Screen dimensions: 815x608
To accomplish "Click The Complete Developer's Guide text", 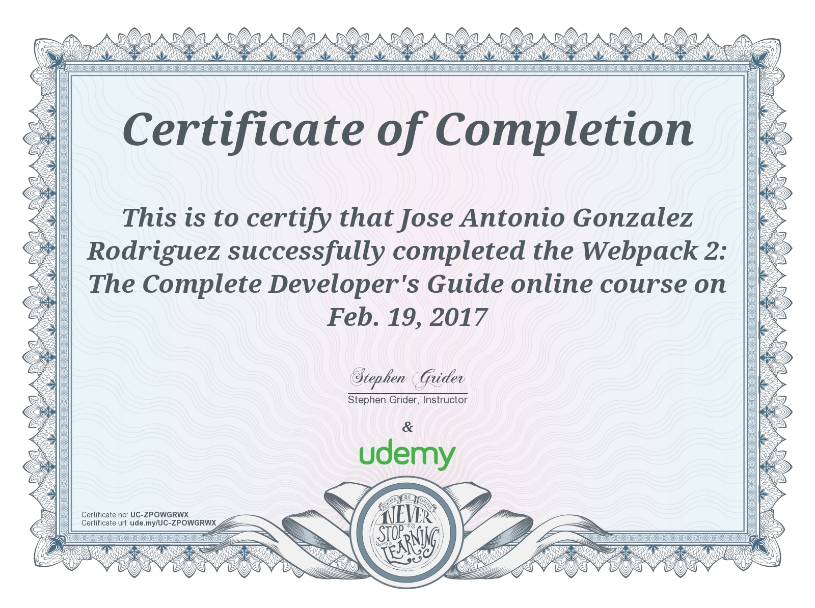I will pyautogui.click(x=296, y=284).
